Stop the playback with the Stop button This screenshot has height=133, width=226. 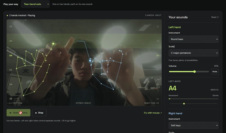pyautogui.click(x=39, y=113)
